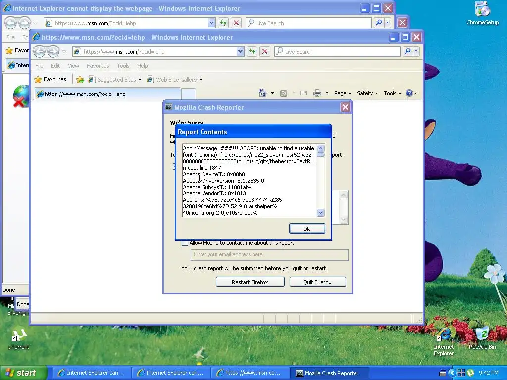507x380 pixels.
Task: Click Report Contents scroll down arrow
Action: pos(321,213)
